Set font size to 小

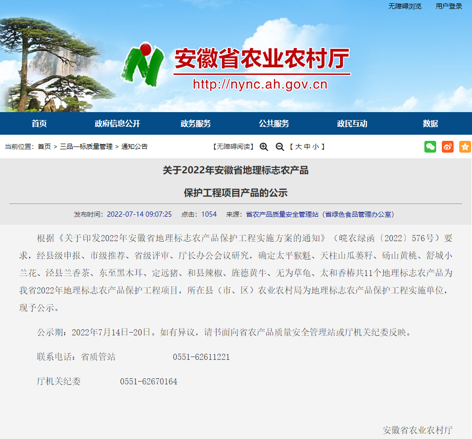click(316, 147)
